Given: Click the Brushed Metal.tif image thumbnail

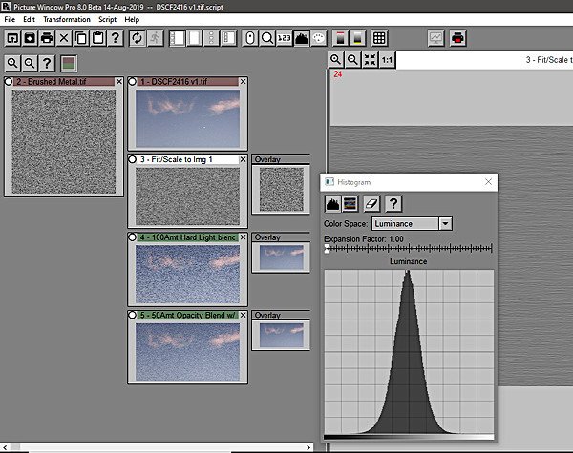Looking at the screenshot, I should [63, 140].
